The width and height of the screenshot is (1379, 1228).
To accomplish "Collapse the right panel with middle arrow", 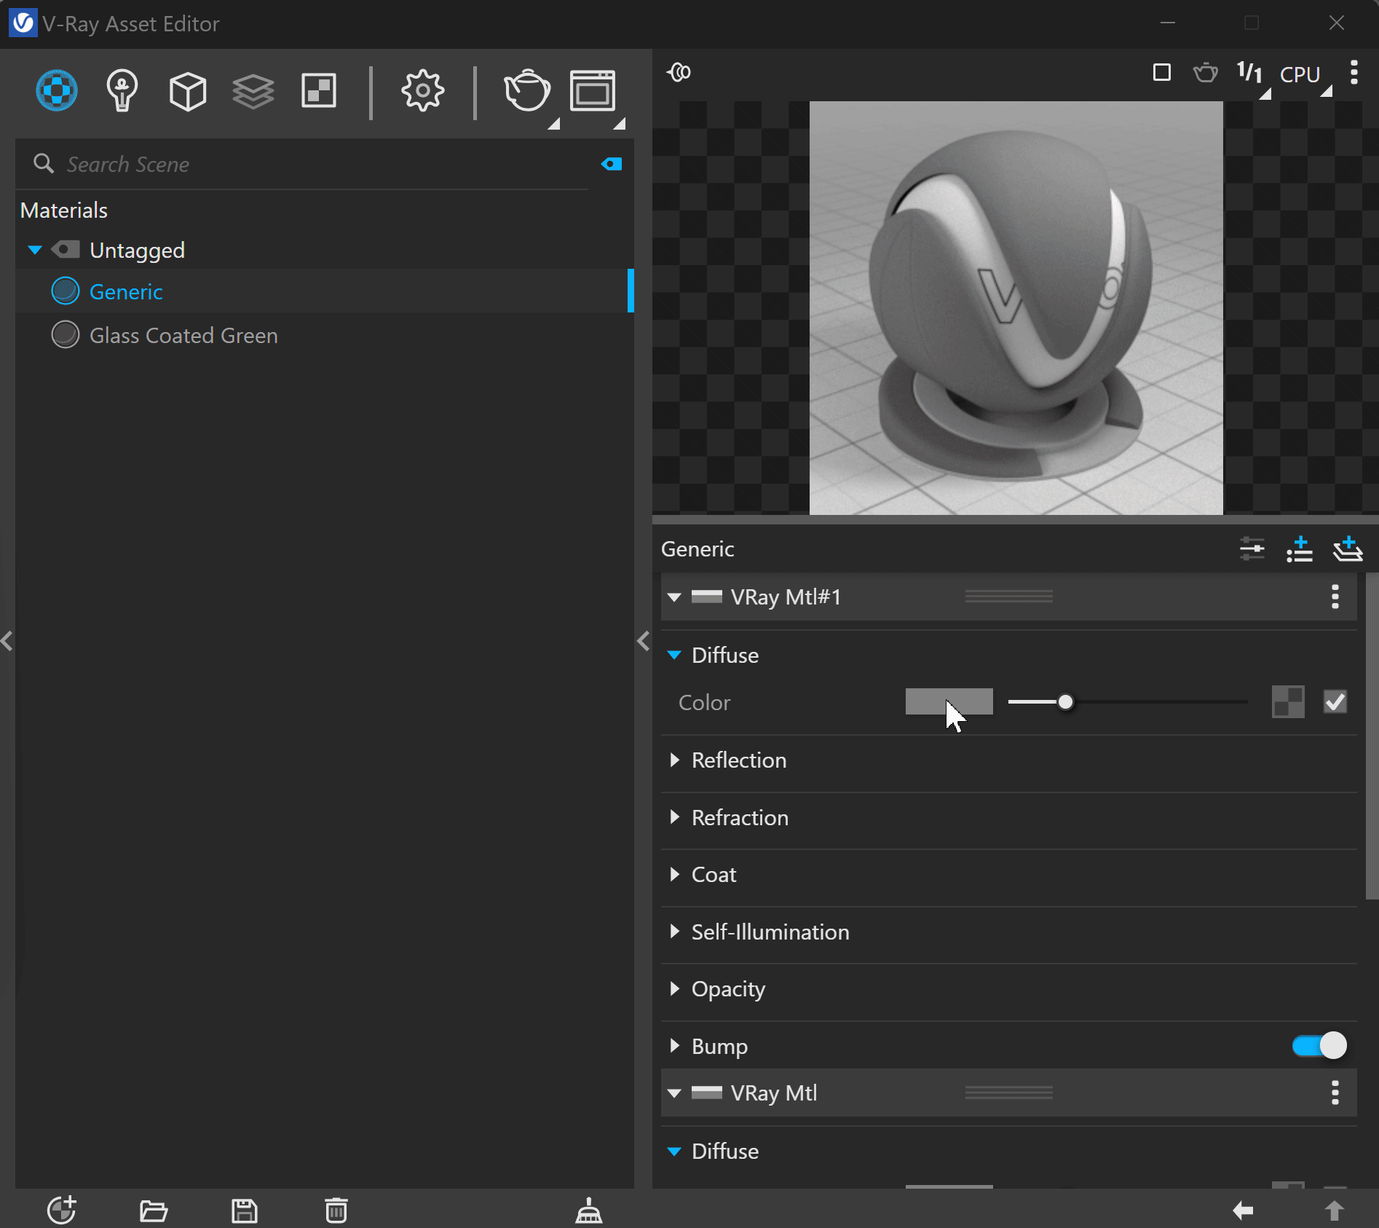I will pyautogui.click(x=643, y=641).
